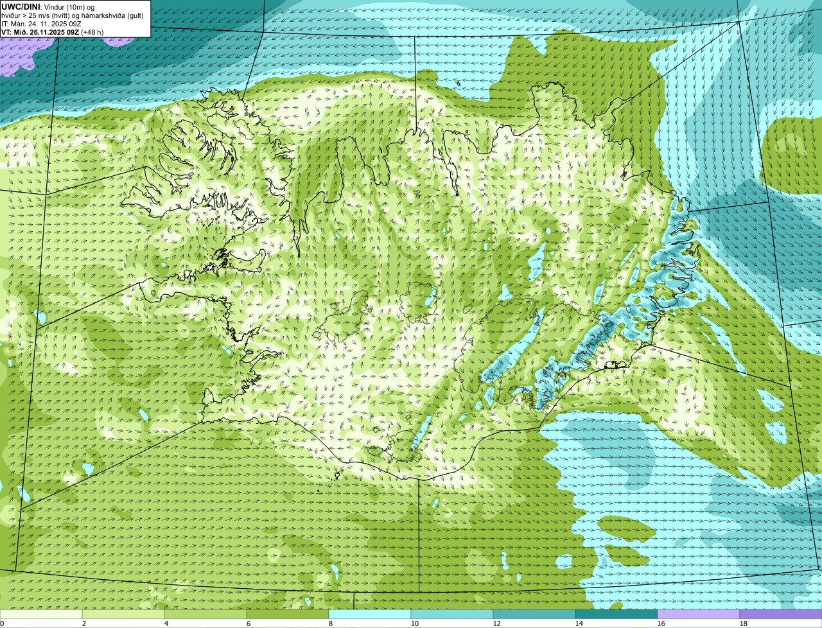Pick the 10–12 m/s turquoise legend swatch
The width and height of the screenshot is (822, 628).
[452, 615]
